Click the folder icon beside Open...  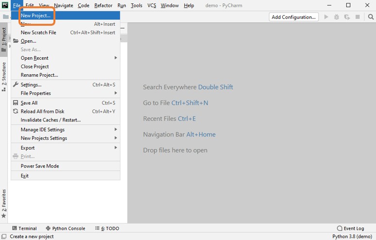(16, 41)
